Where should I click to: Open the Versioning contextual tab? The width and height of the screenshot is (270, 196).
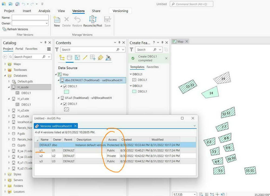click(x=120, y=11)
